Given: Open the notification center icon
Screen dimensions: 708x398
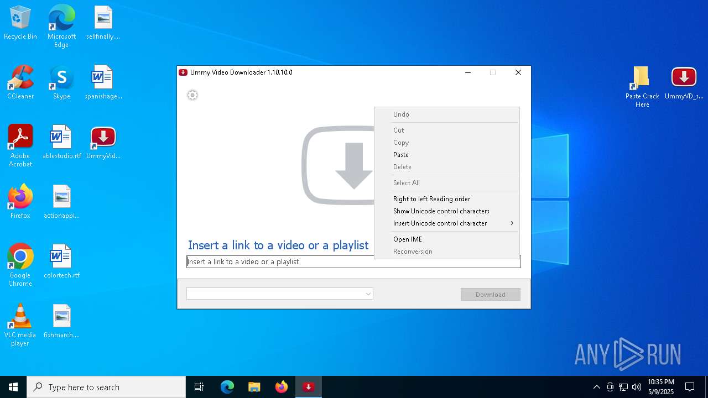Looking at the screenshot, I should click(690, 387).
